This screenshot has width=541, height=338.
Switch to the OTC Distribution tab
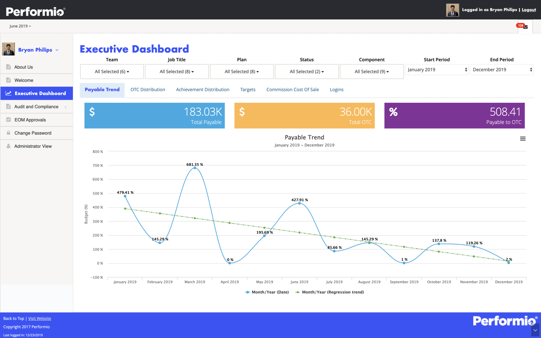148,90
